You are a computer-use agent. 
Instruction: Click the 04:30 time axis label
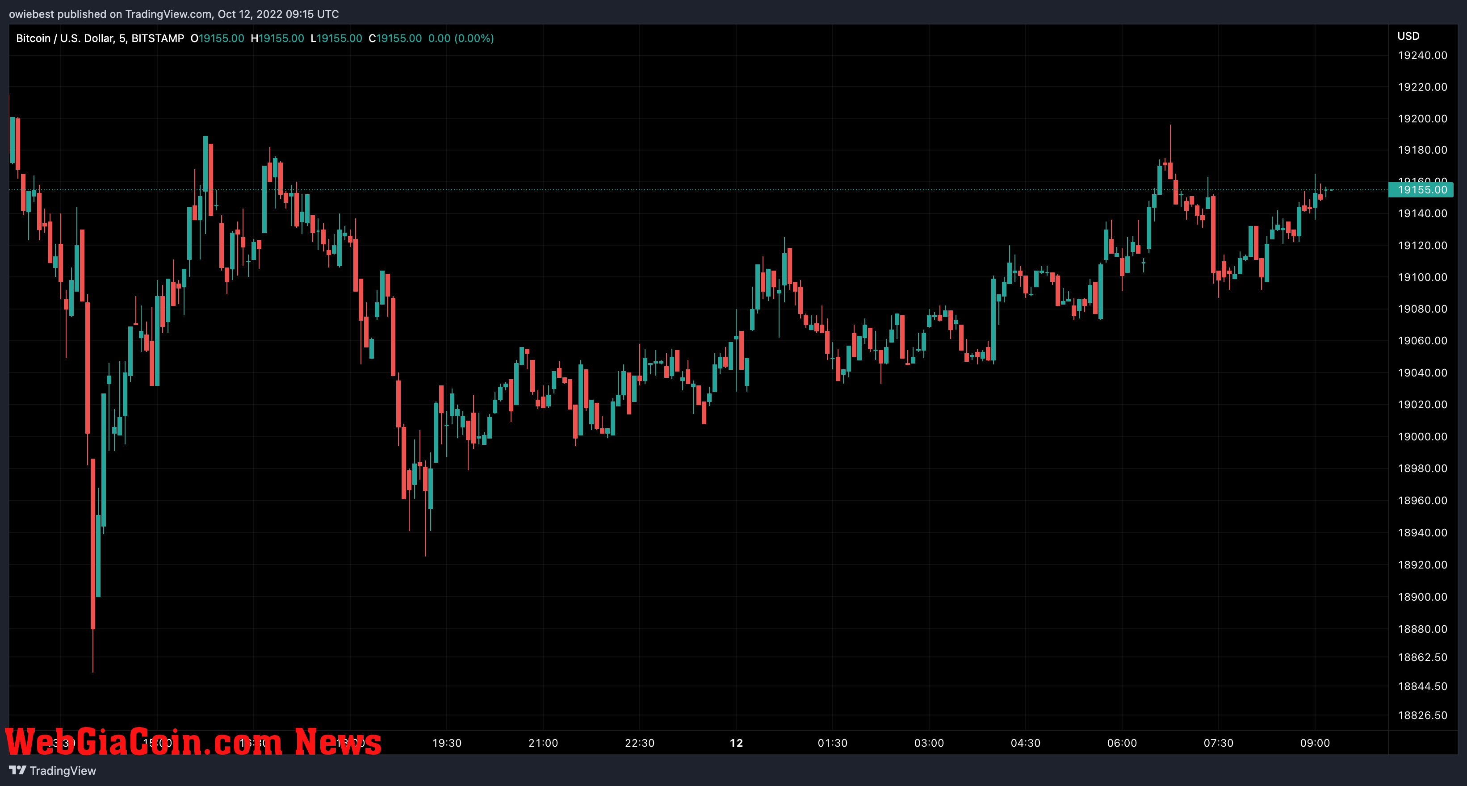pyautogui.click(x=1025, y=743)
